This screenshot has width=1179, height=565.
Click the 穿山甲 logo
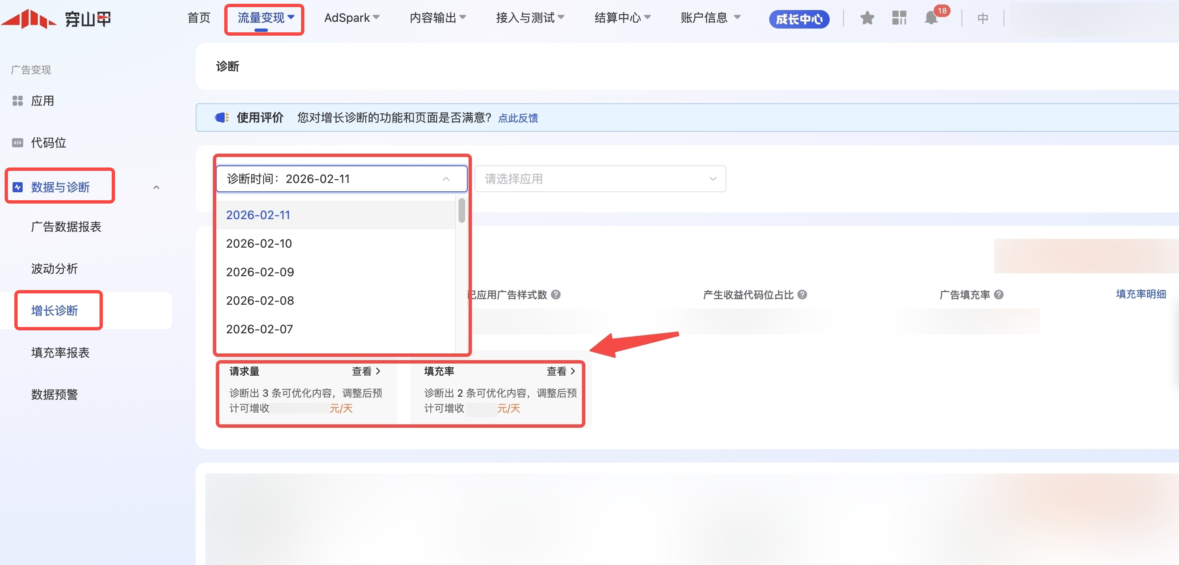click(x=56, y=19)
